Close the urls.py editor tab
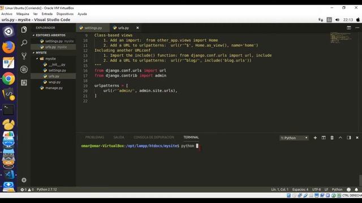The image size is (362, 203). pos(137,28)
